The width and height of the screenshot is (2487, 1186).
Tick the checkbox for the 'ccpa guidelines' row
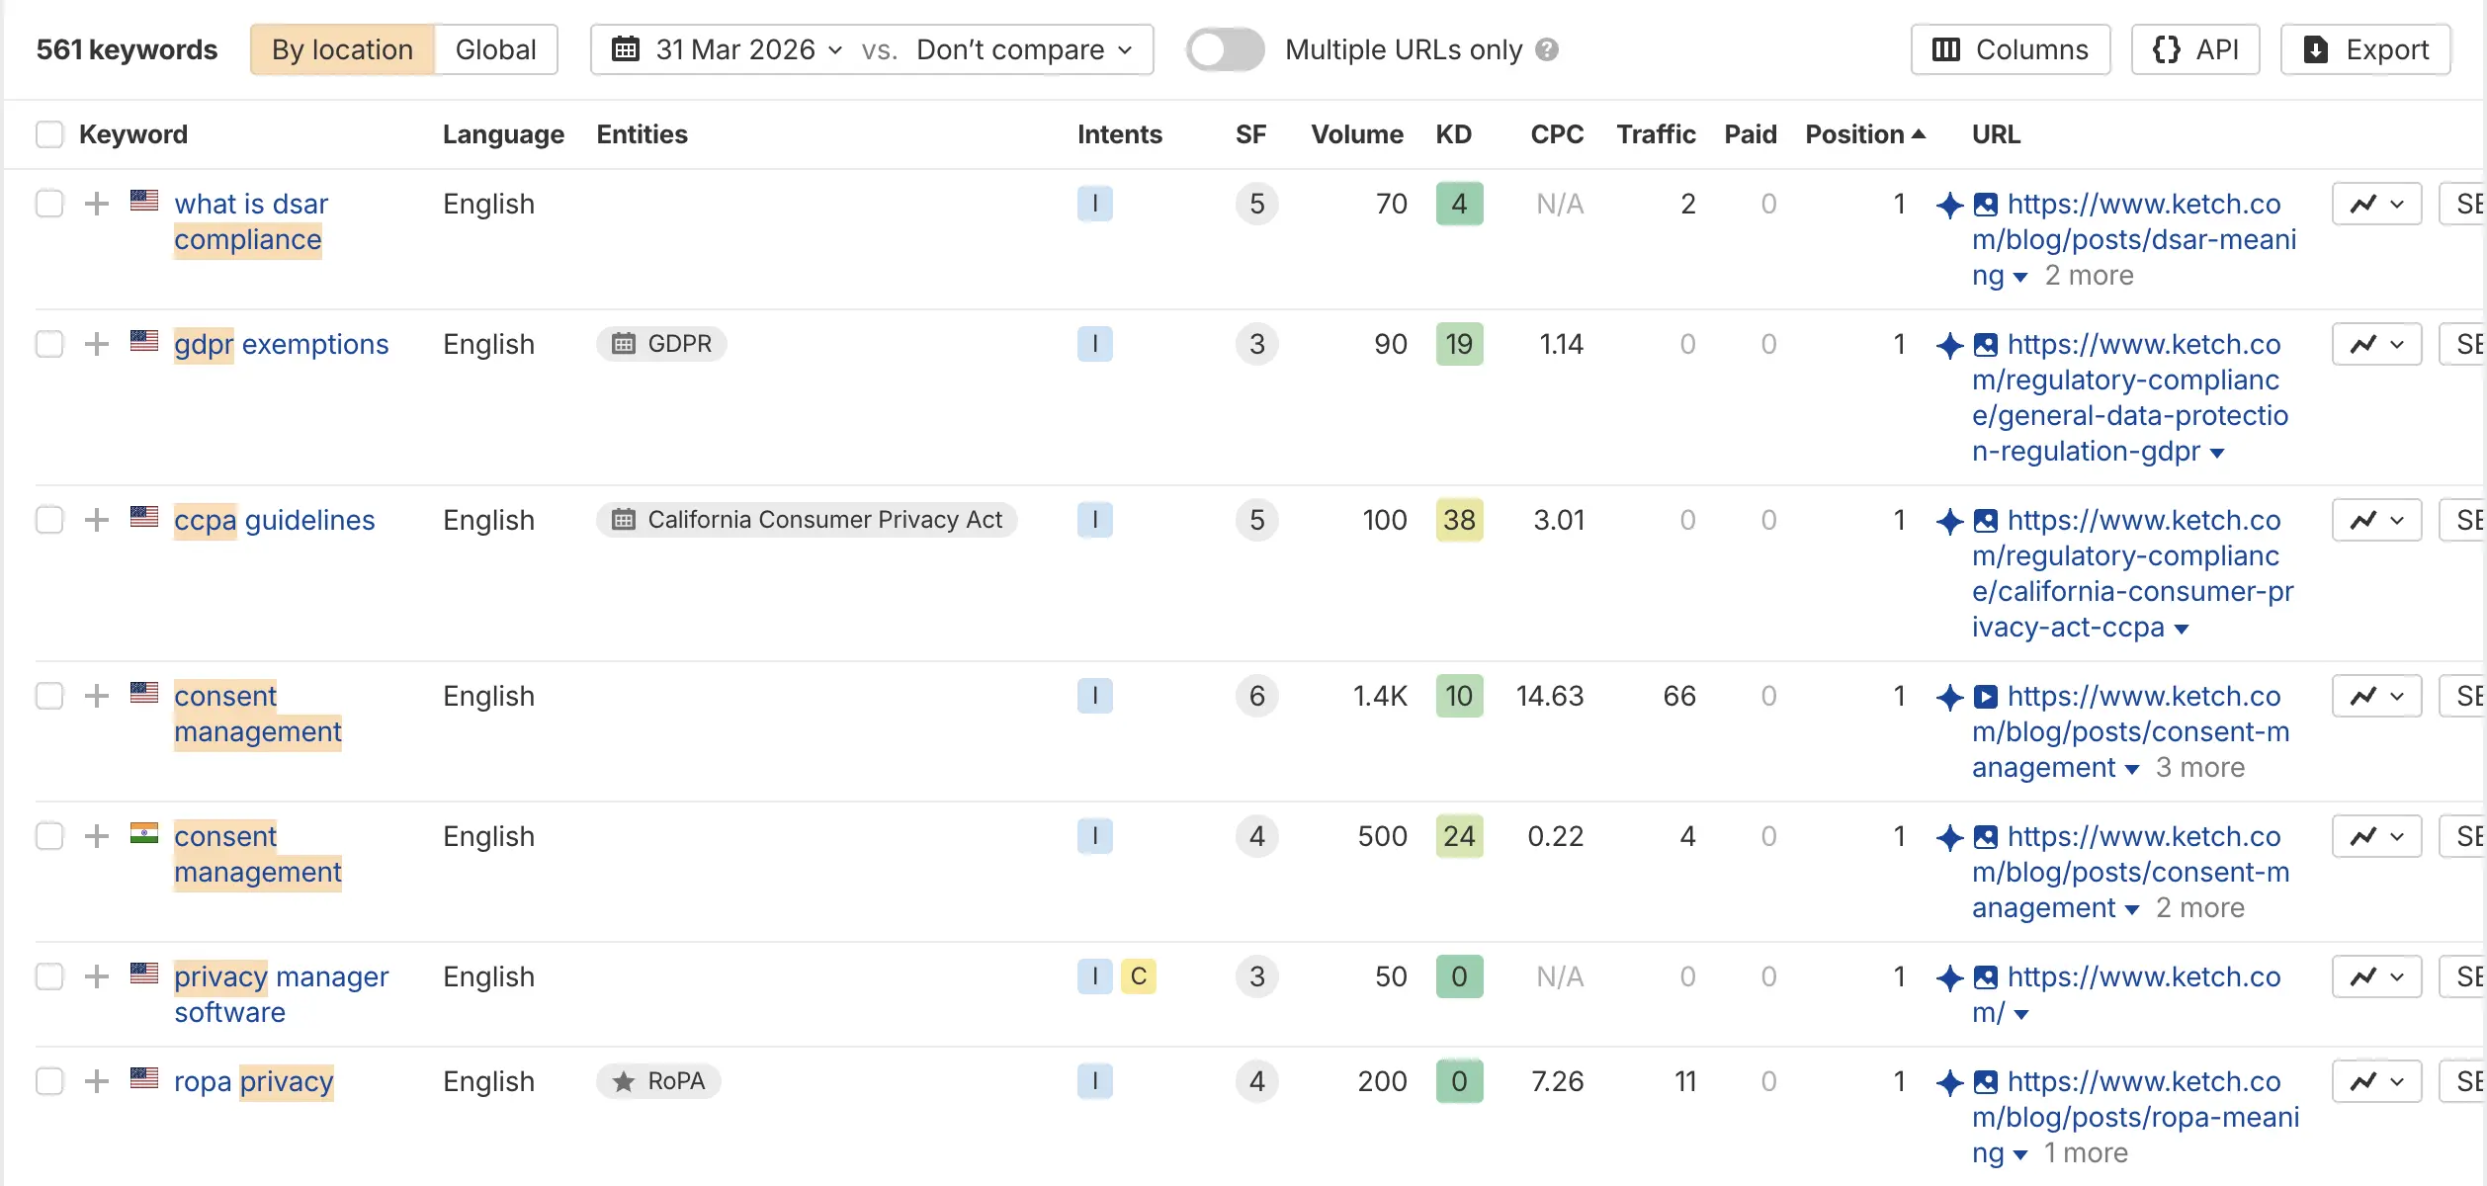[x=49, y=520]
